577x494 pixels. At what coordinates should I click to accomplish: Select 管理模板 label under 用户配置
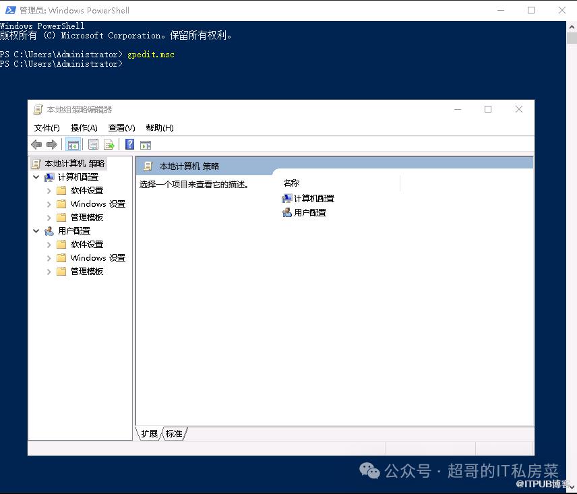tap(87, 272)
